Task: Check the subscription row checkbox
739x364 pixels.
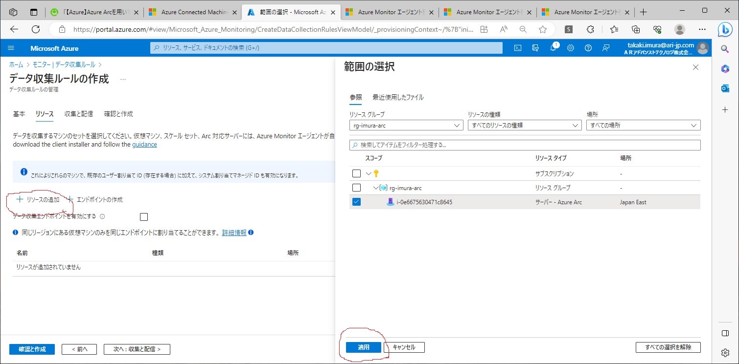Action: click(356, 173)
